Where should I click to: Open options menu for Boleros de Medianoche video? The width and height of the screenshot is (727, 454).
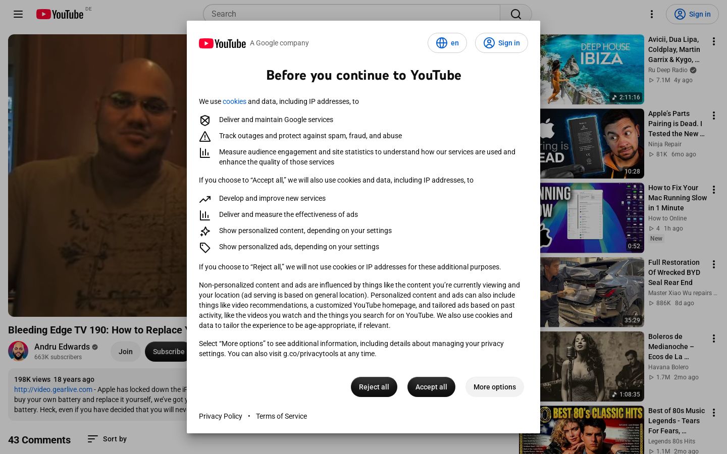[714, 338]
